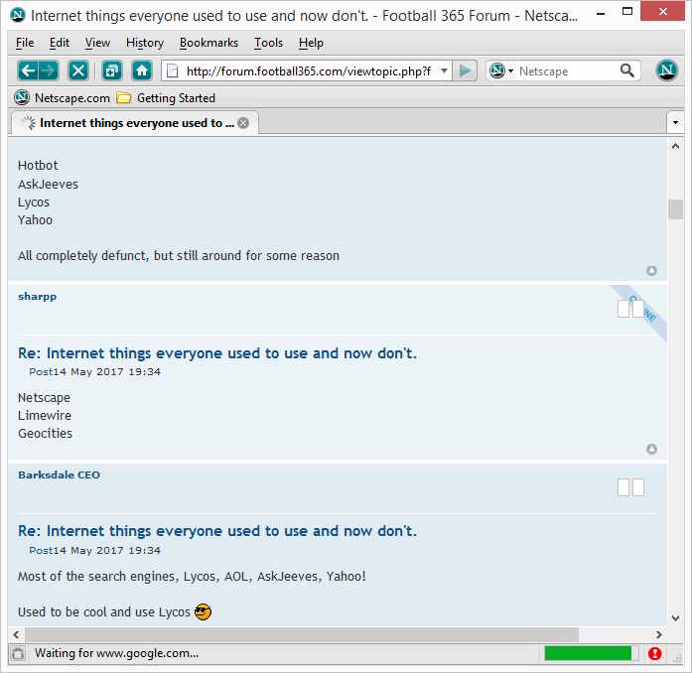692x673 pixels.
Task: Click the 'Hotbot' text line
Action: pyautogui.click(x=38, y=166)
